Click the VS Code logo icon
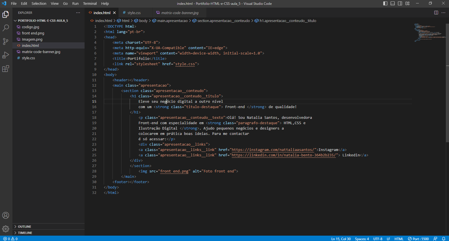449x241 pixels. (x=4, y=3)
